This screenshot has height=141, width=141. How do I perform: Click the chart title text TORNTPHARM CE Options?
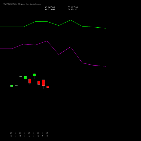coord(22,4)
